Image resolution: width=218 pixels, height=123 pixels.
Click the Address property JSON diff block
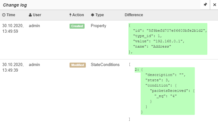[x=168, y=39]
